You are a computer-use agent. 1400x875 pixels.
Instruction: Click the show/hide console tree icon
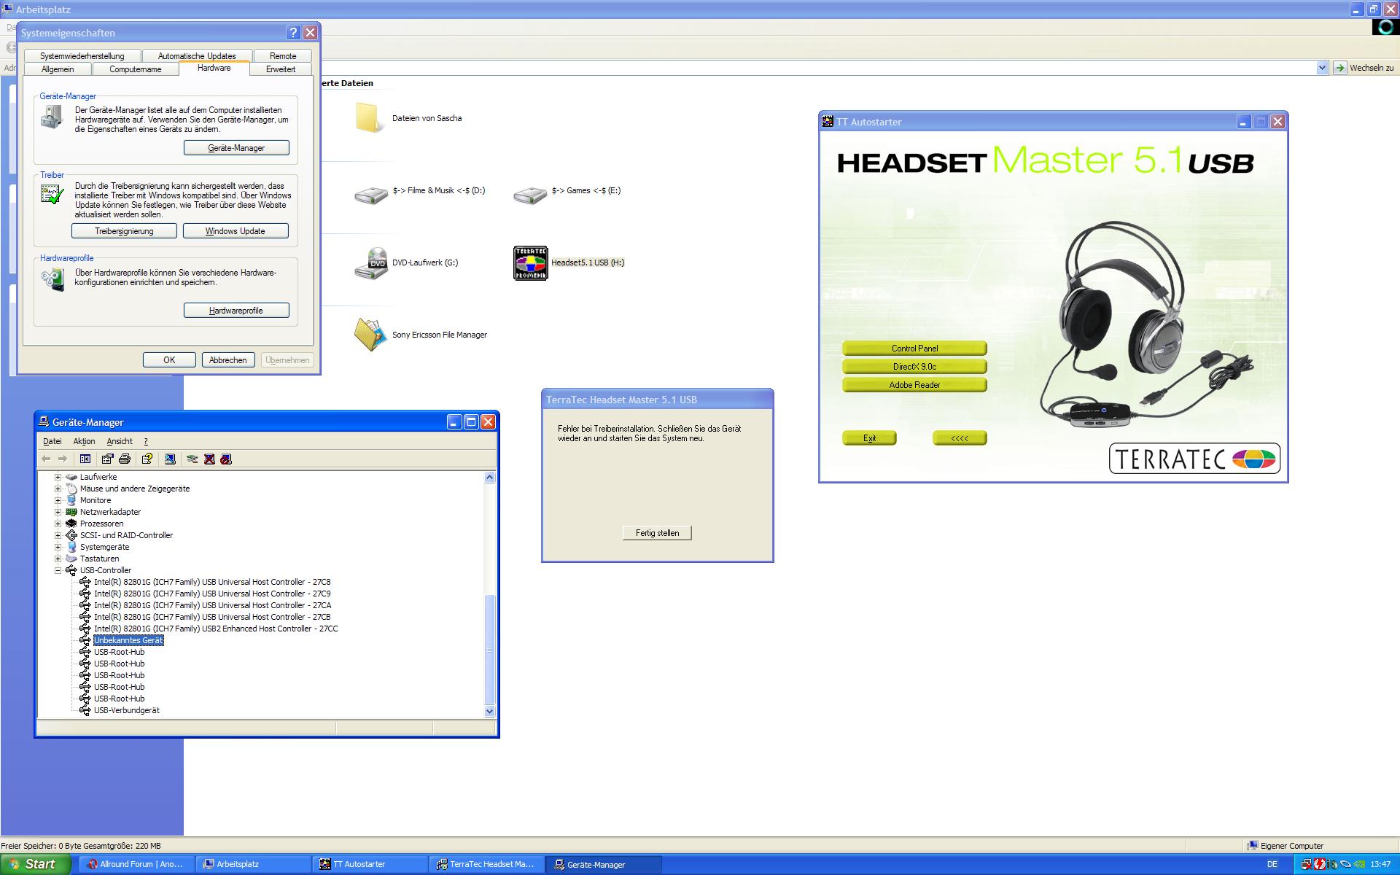(85, 459)
